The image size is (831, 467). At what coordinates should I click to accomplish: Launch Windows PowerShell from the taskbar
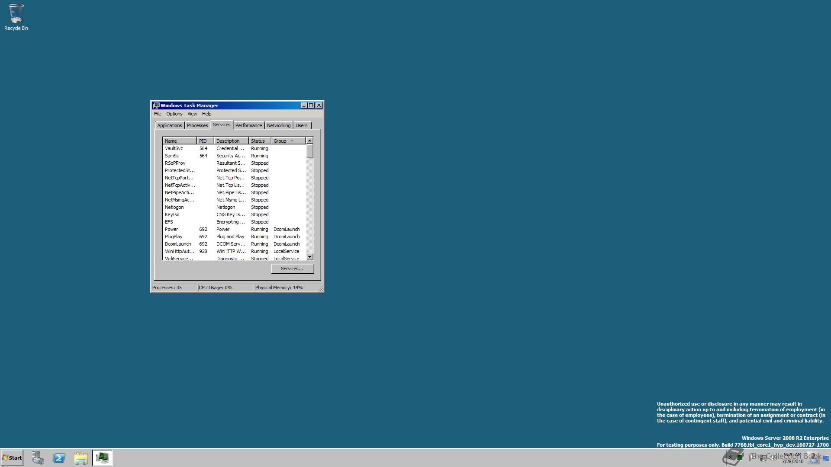click(x=59, y=457)
